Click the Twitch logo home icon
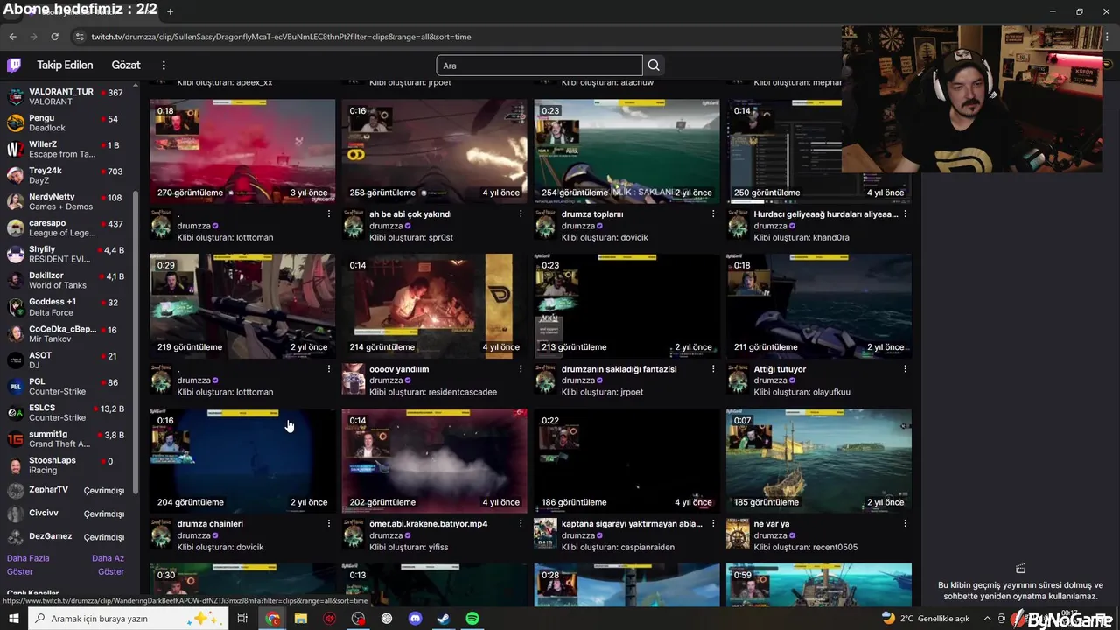The height and width of the screenshot is (630, 1120). coord(14,65)
